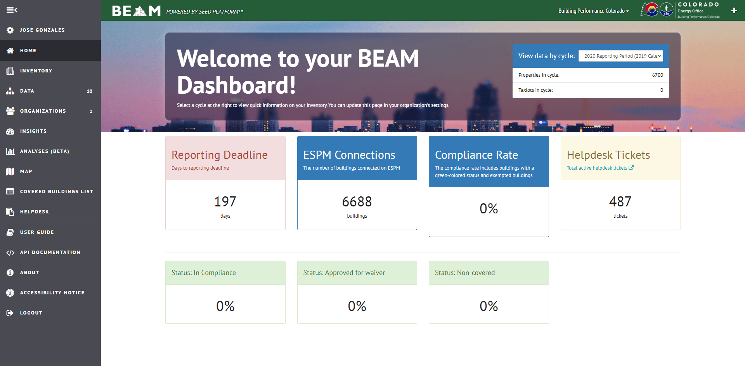
Task: Open the Data menu item
Action: [50, 91]
